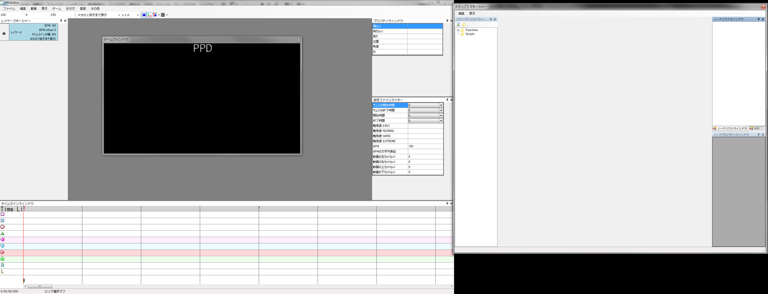Select the pink left arrow row icon
This screenshot has height=294, width=768.
[2, 240]
